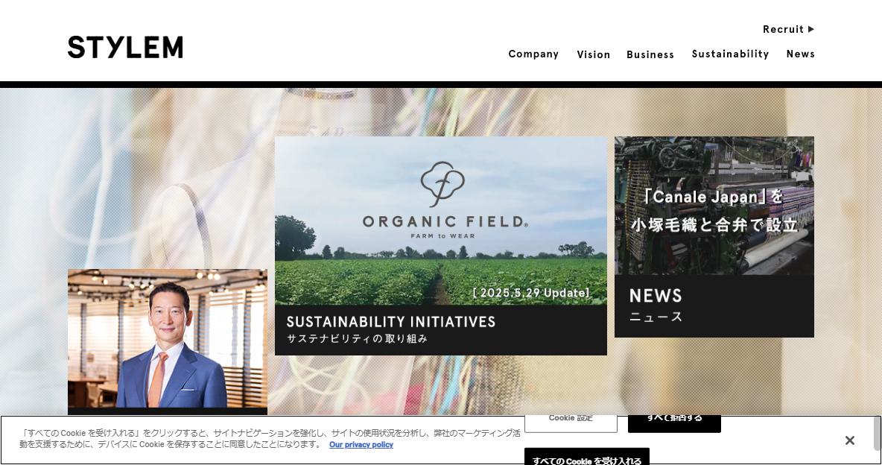Screen dimensions: 882x465
Task: Open the portrait of man in blue suit
Action: [x=168, y=338]
